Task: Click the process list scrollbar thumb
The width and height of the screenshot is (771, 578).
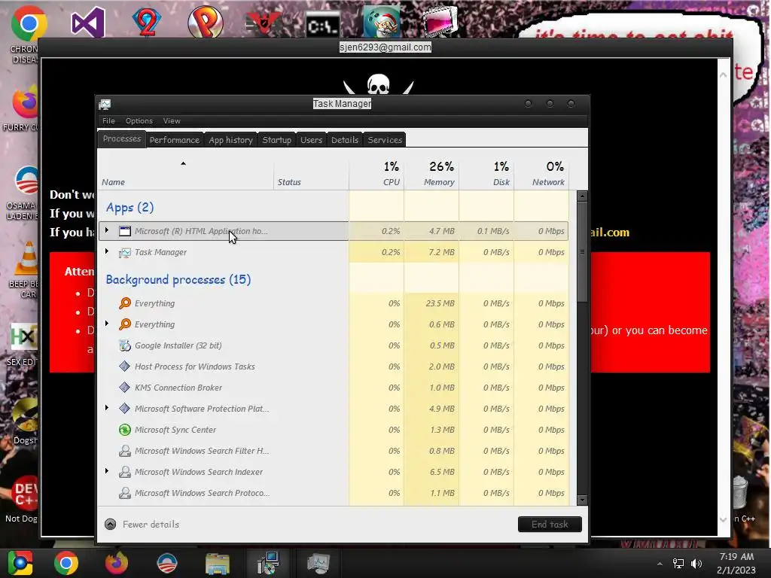Action: pyautogui.click(x=582, y=251)
